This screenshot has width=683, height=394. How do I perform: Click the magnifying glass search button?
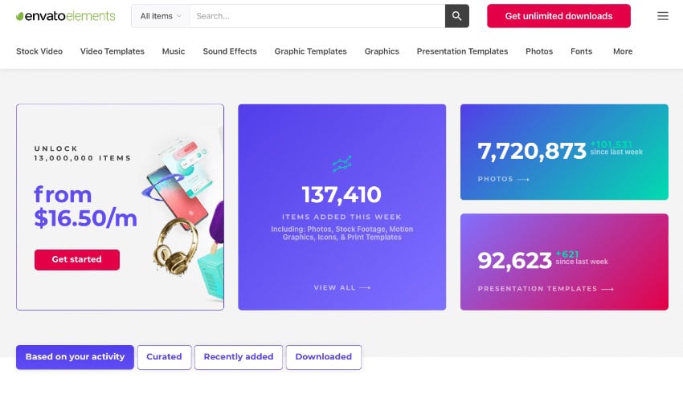point(456,16)
